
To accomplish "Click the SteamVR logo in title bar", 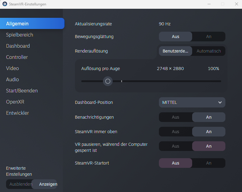I will point(5,4).
